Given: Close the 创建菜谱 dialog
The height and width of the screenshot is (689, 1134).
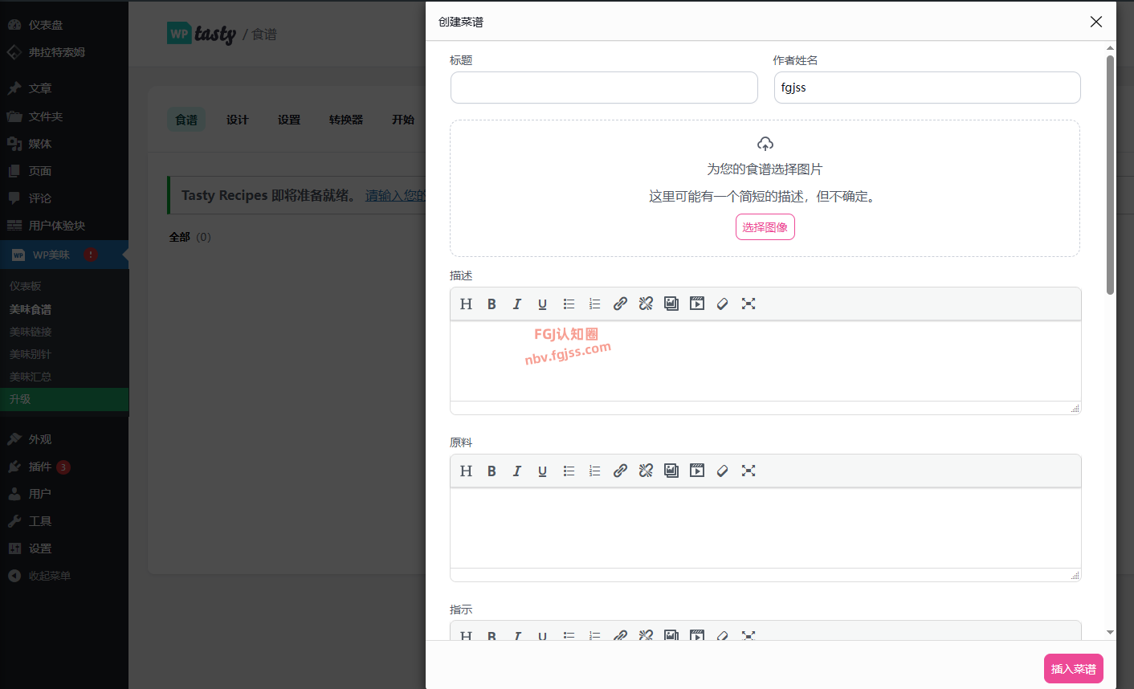Looking at the screenshot, I should tap(1096, 22).
